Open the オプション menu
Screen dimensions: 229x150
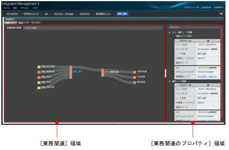coord(25,8)
